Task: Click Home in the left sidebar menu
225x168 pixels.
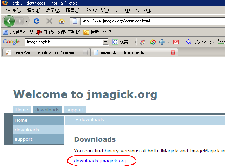Action: click(x=39, y=120)
